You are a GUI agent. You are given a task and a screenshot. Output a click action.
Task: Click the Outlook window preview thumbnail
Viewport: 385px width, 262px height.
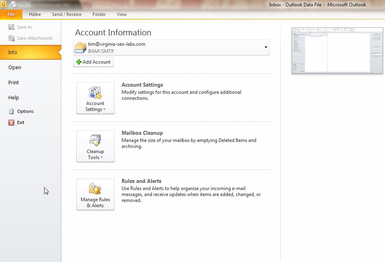tap(337, 50)
